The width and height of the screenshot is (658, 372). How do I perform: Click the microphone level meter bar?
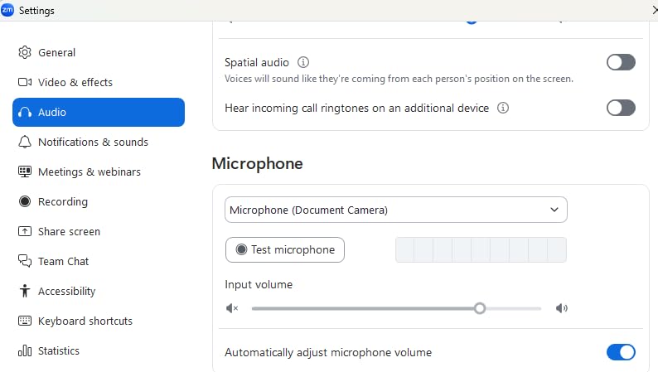(481, 250)
